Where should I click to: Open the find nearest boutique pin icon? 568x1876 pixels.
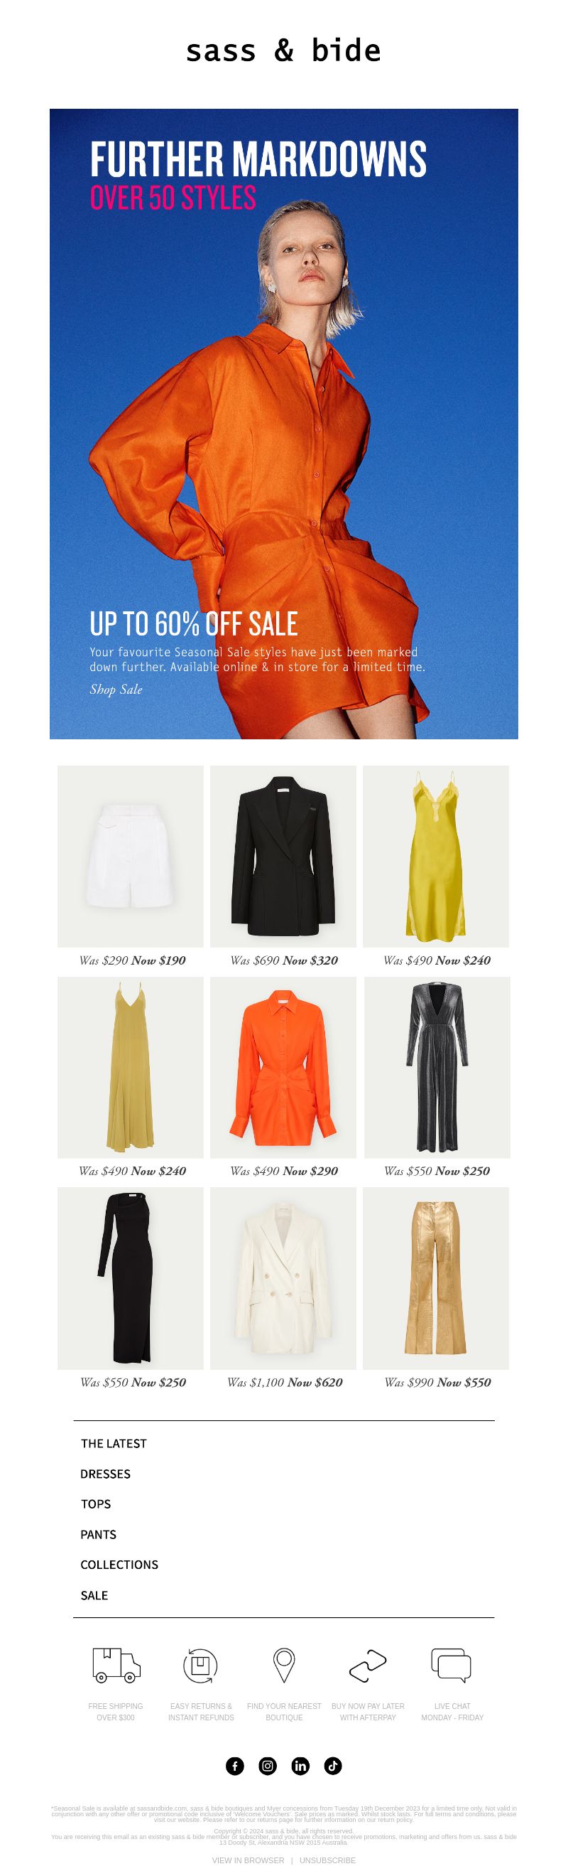click(283, 1666)
